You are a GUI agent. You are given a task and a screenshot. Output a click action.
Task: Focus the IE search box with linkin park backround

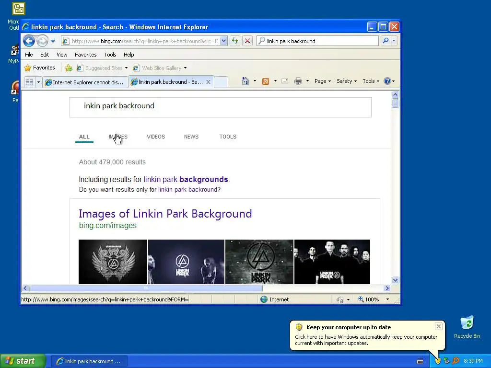[317, 41]
